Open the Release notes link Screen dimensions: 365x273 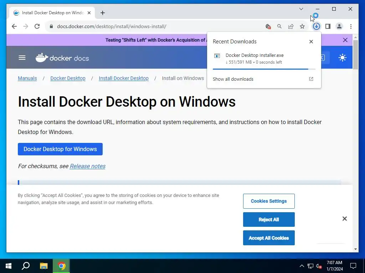point(88,166)
